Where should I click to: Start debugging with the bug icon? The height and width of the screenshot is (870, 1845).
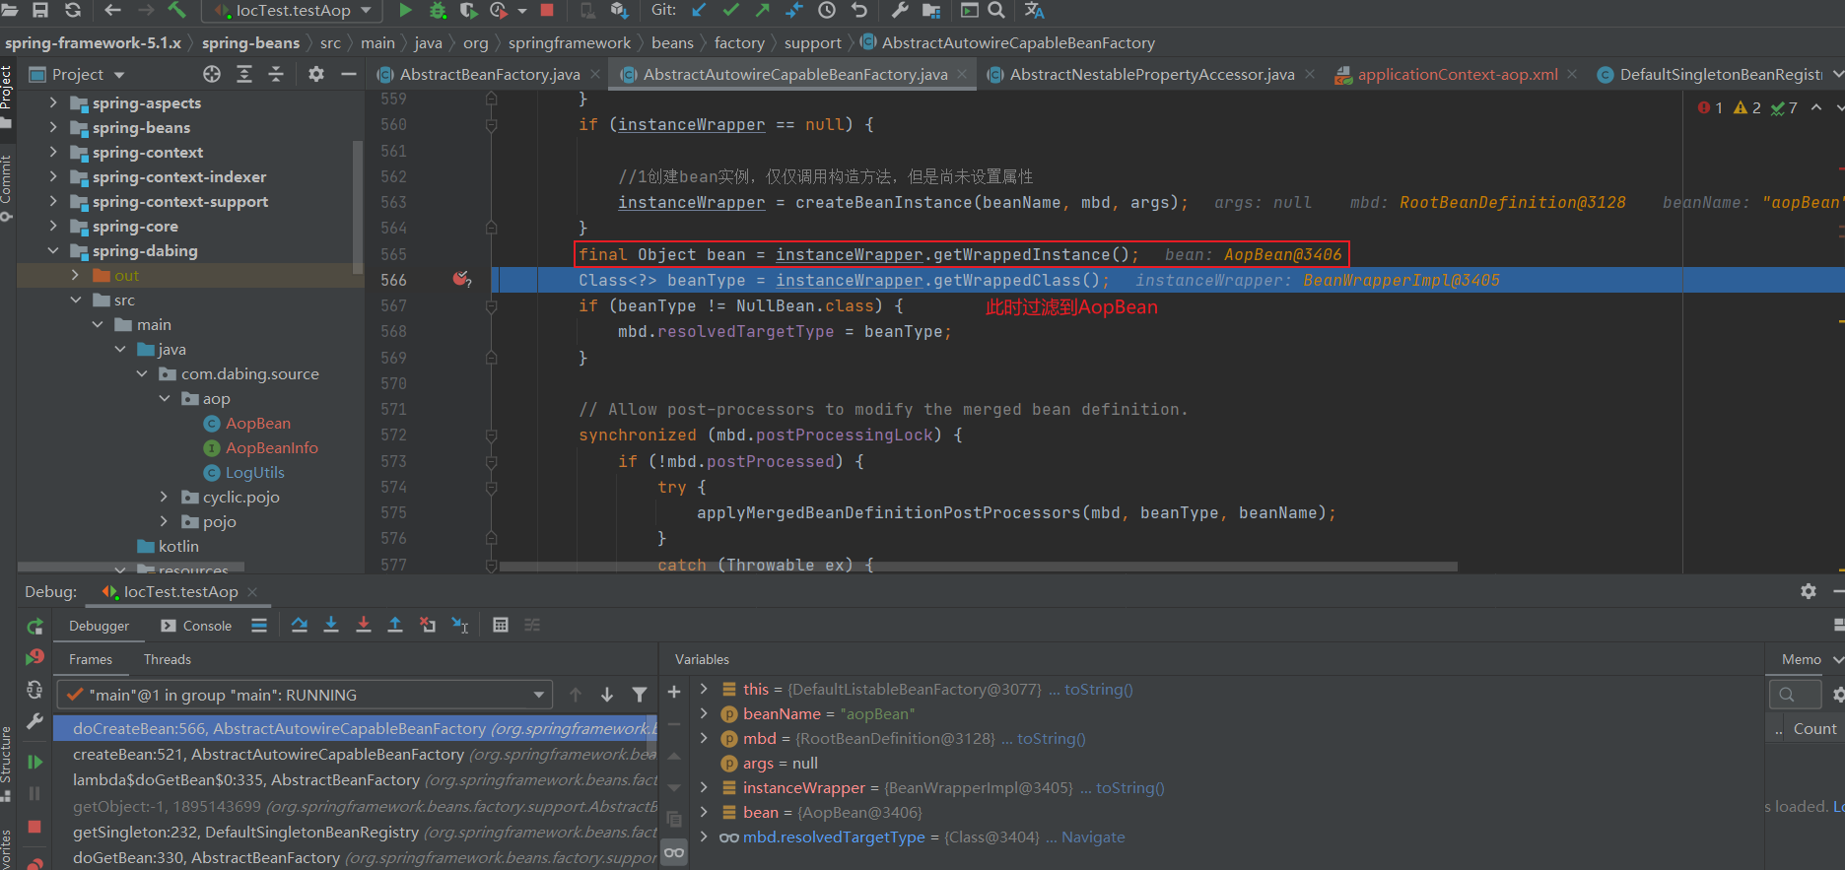point(438,10)
